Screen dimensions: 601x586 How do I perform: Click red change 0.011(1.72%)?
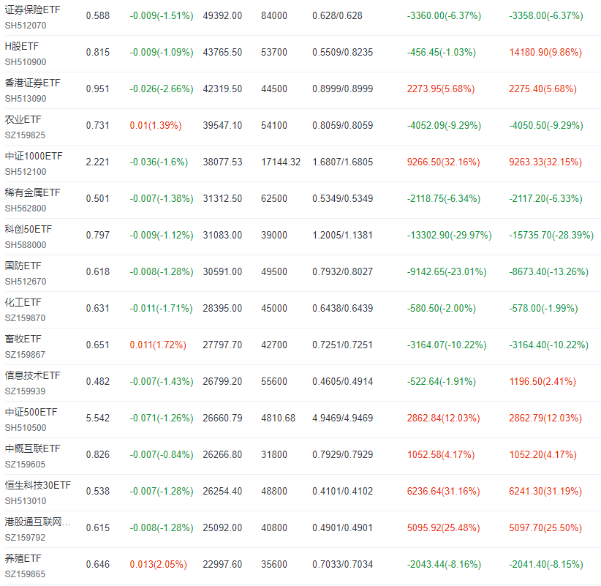tap(158, 345)
